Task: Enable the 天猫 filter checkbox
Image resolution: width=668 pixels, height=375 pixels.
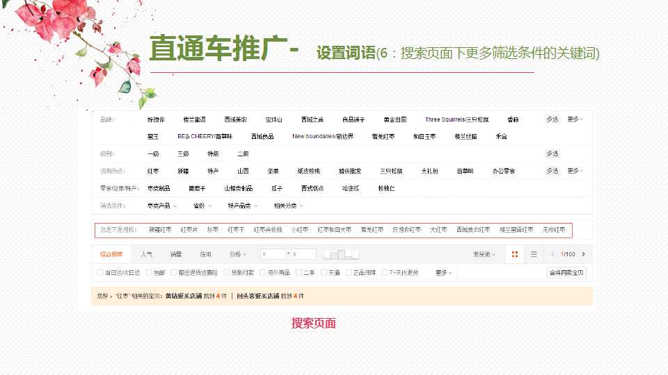Action: click(325, 273)
